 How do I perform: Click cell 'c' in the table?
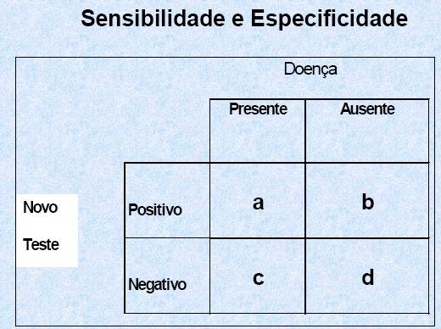[258, 276]
